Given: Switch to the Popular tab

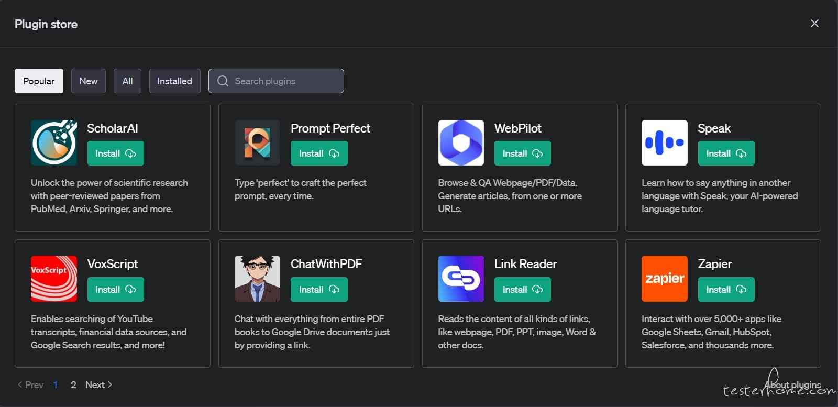Looking at the screenshot, I should tap(39, 81).
